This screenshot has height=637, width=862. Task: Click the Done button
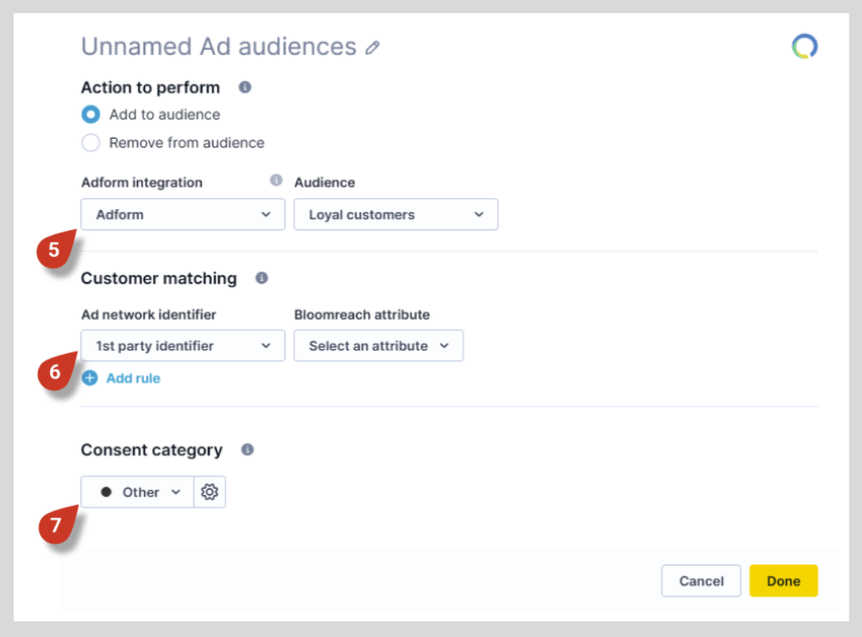783,580
